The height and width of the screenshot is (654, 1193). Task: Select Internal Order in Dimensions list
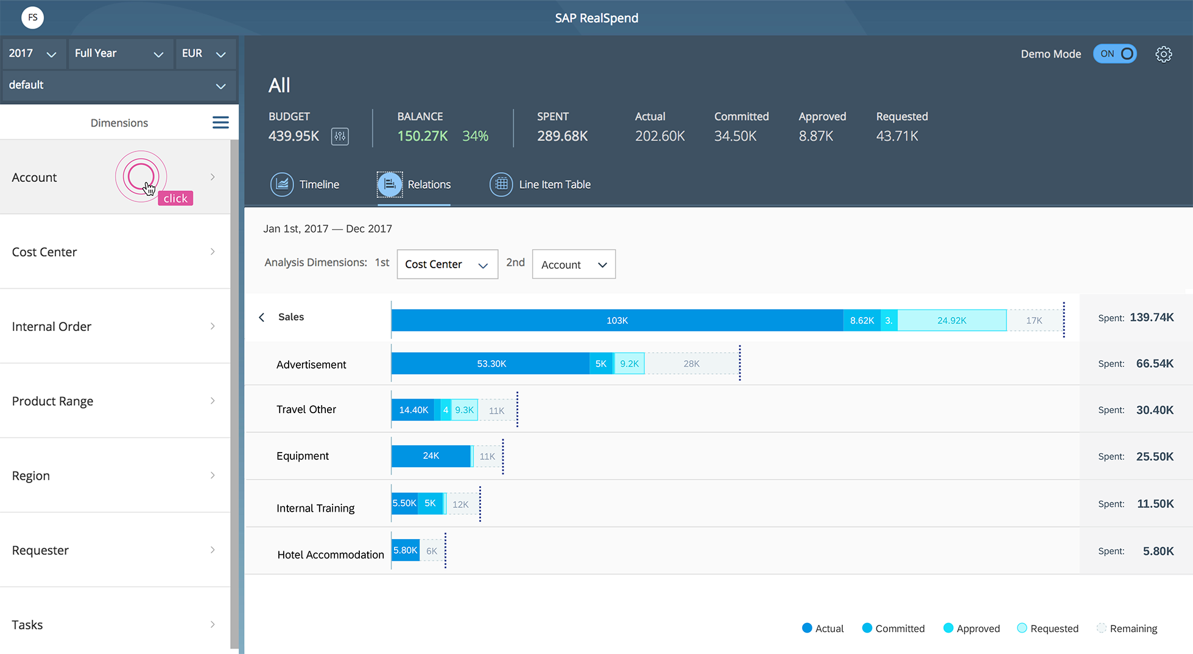click(115, 326)
